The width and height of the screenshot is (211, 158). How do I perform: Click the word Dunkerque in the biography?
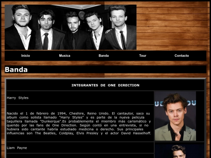coord(50,121)
